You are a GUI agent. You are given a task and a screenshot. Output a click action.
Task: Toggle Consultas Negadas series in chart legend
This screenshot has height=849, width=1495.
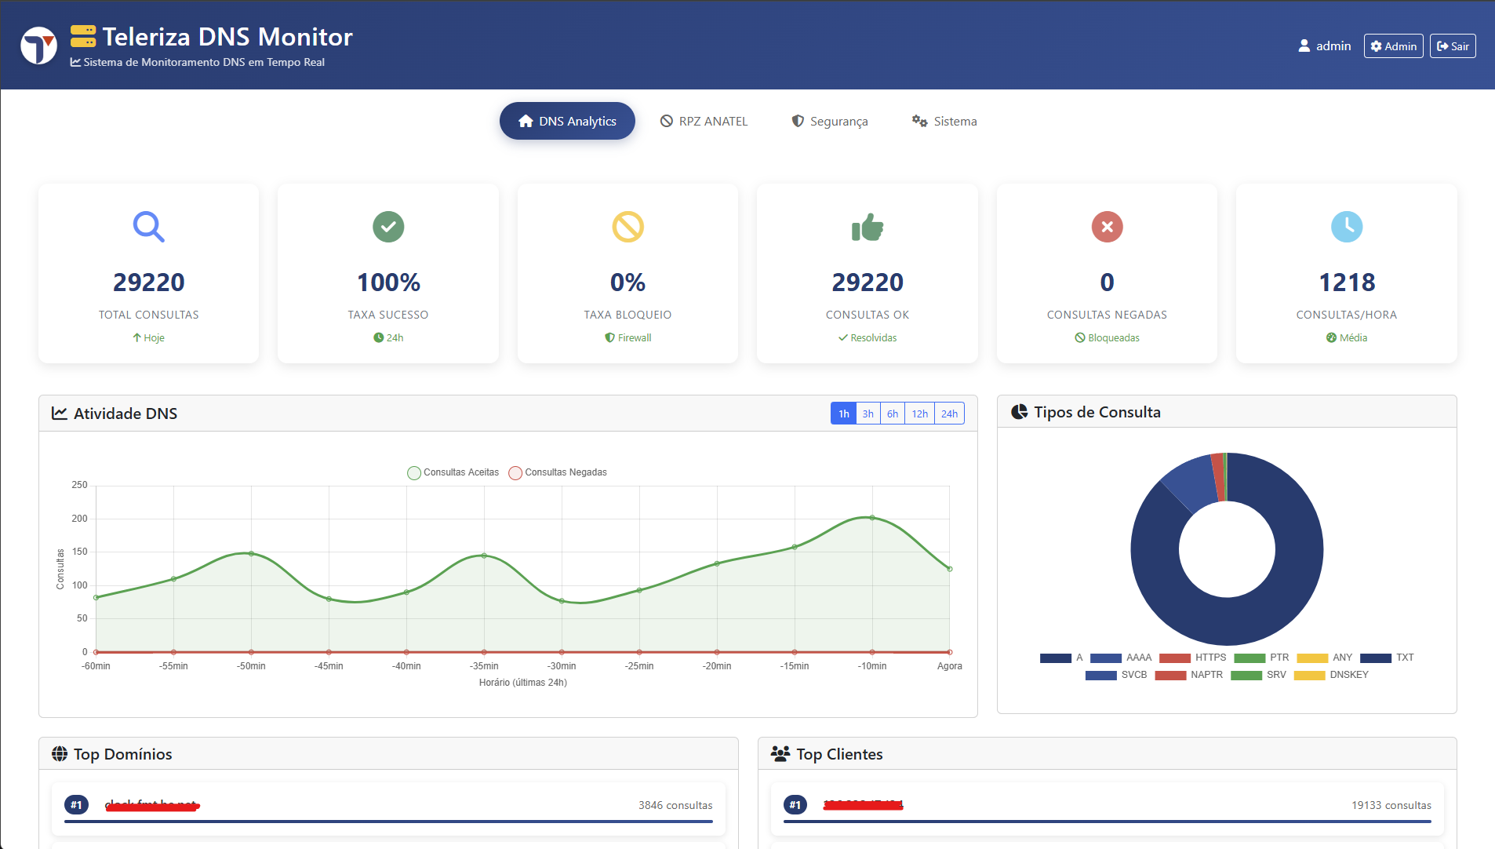pyautogui.click(x=558, y=472)
